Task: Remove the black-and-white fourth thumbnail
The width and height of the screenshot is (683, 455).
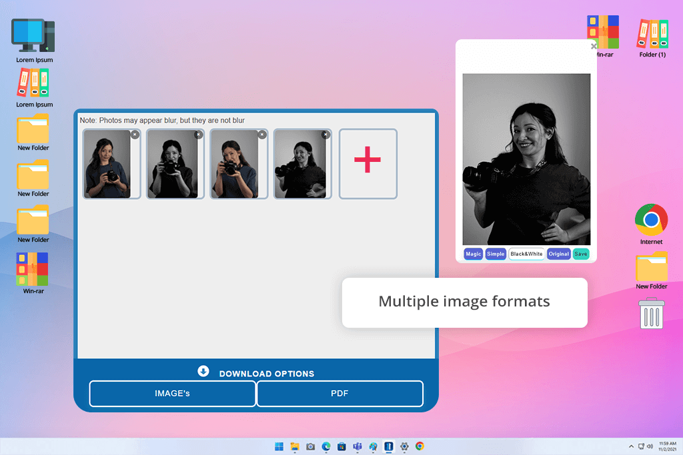Action: 325,135
